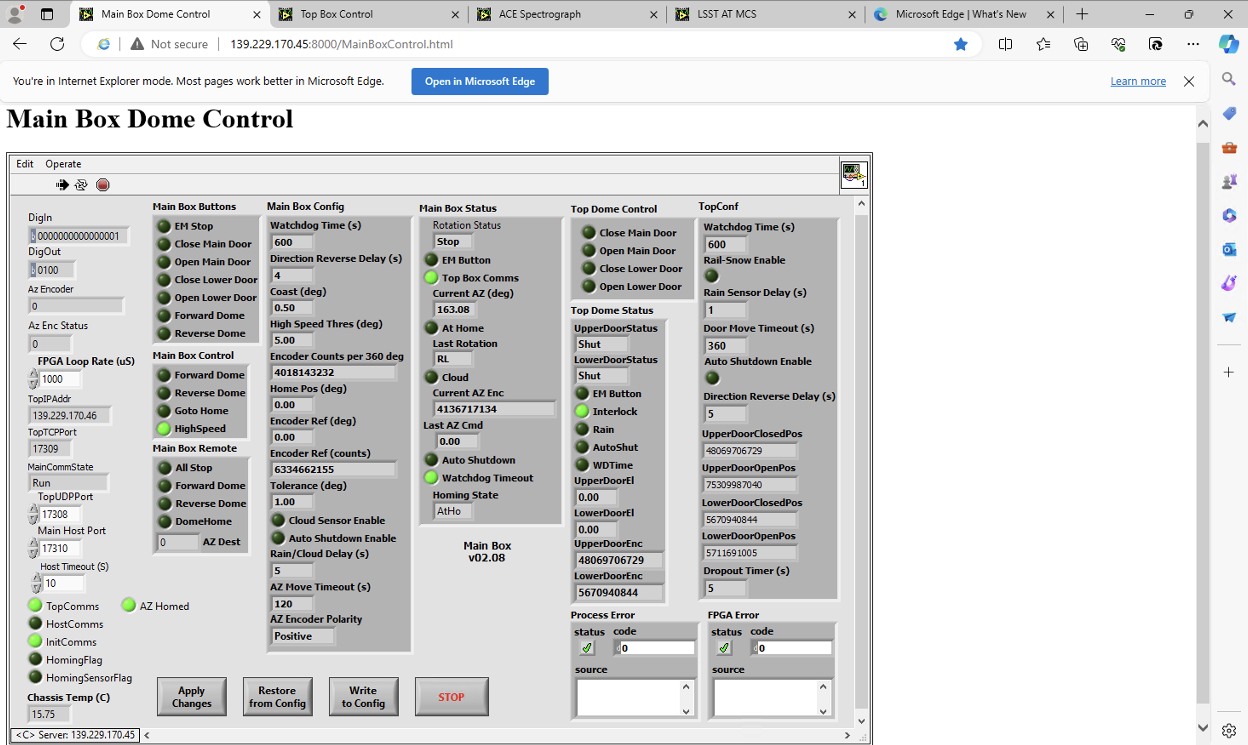Increment the FPGA Loop Rate stepper
This screenshot has width=1248, height=745.
pos(33,374)
